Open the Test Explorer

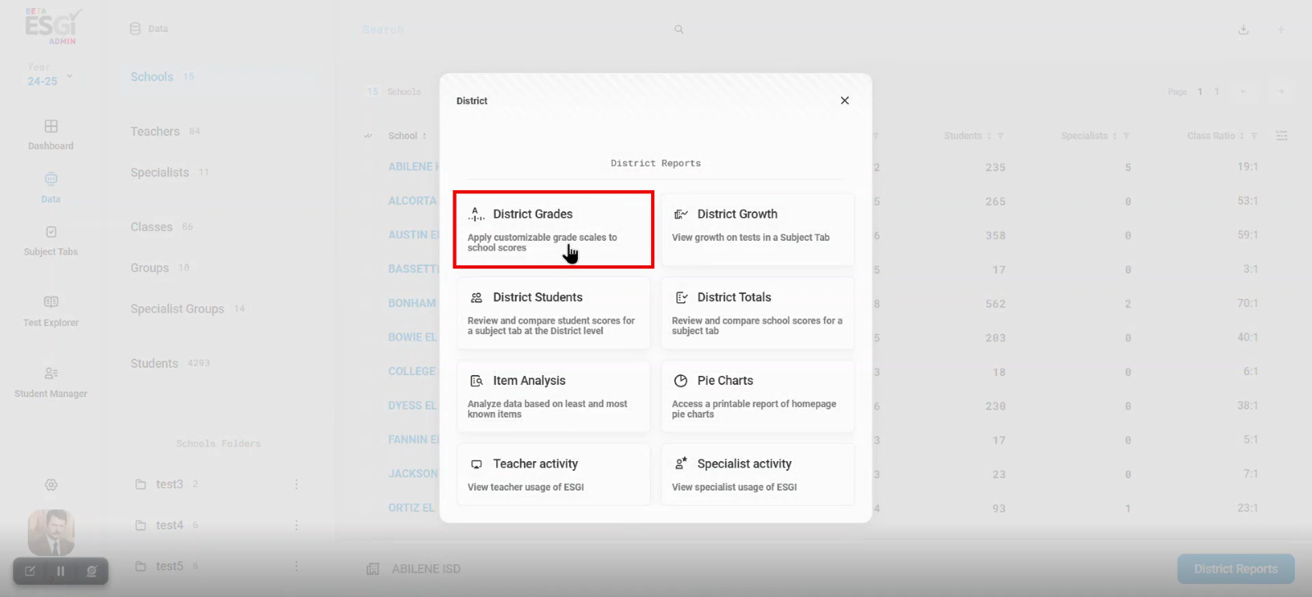(x=51, y=310)
